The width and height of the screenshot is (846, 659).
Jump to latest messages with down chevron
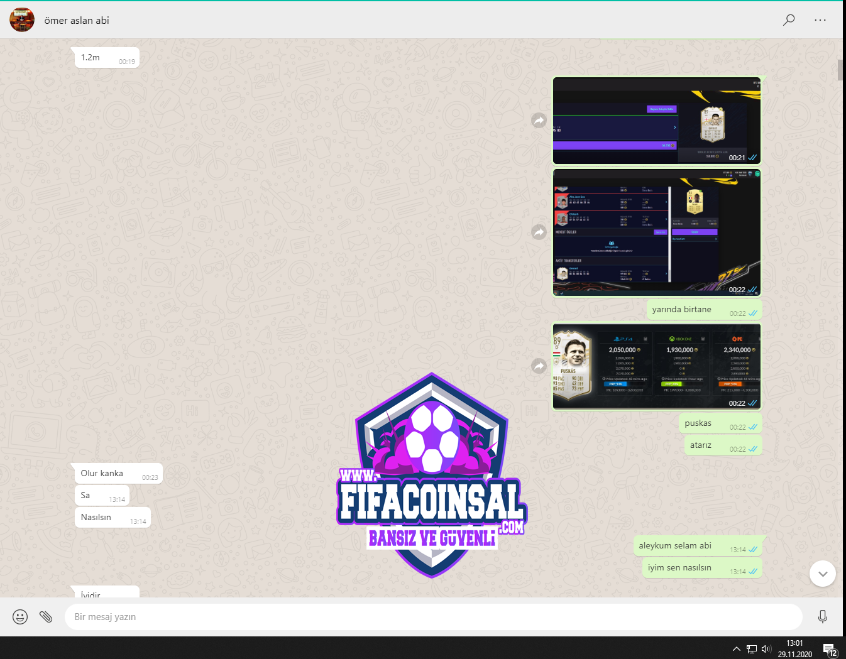point(823,574)
